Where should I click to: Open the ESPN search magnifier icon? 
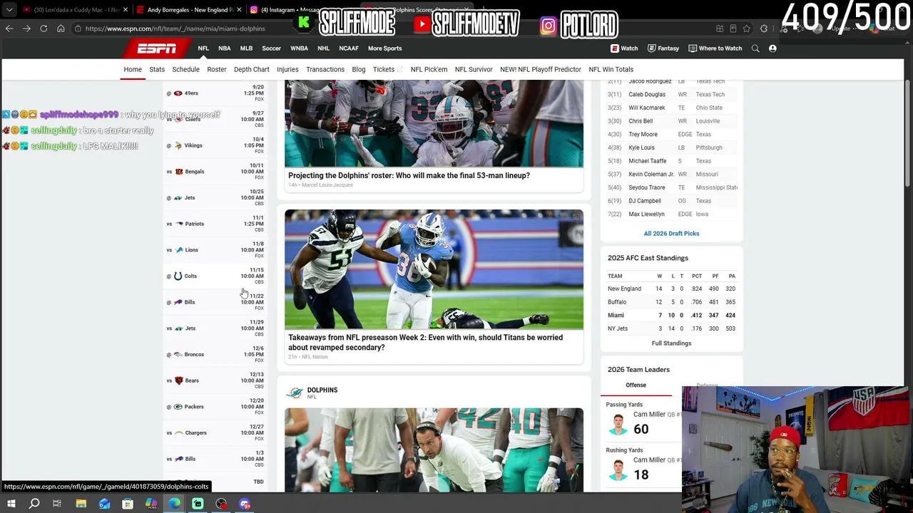point(755,48)
